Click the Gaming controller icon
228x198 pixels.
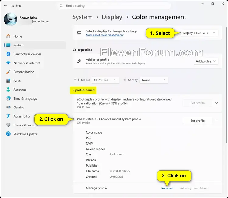8,107
